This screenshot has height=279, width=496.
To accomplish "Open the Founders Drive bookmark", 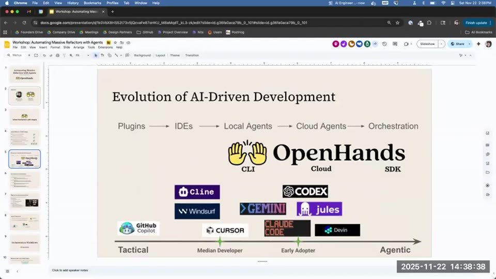I will click(29, 32).
